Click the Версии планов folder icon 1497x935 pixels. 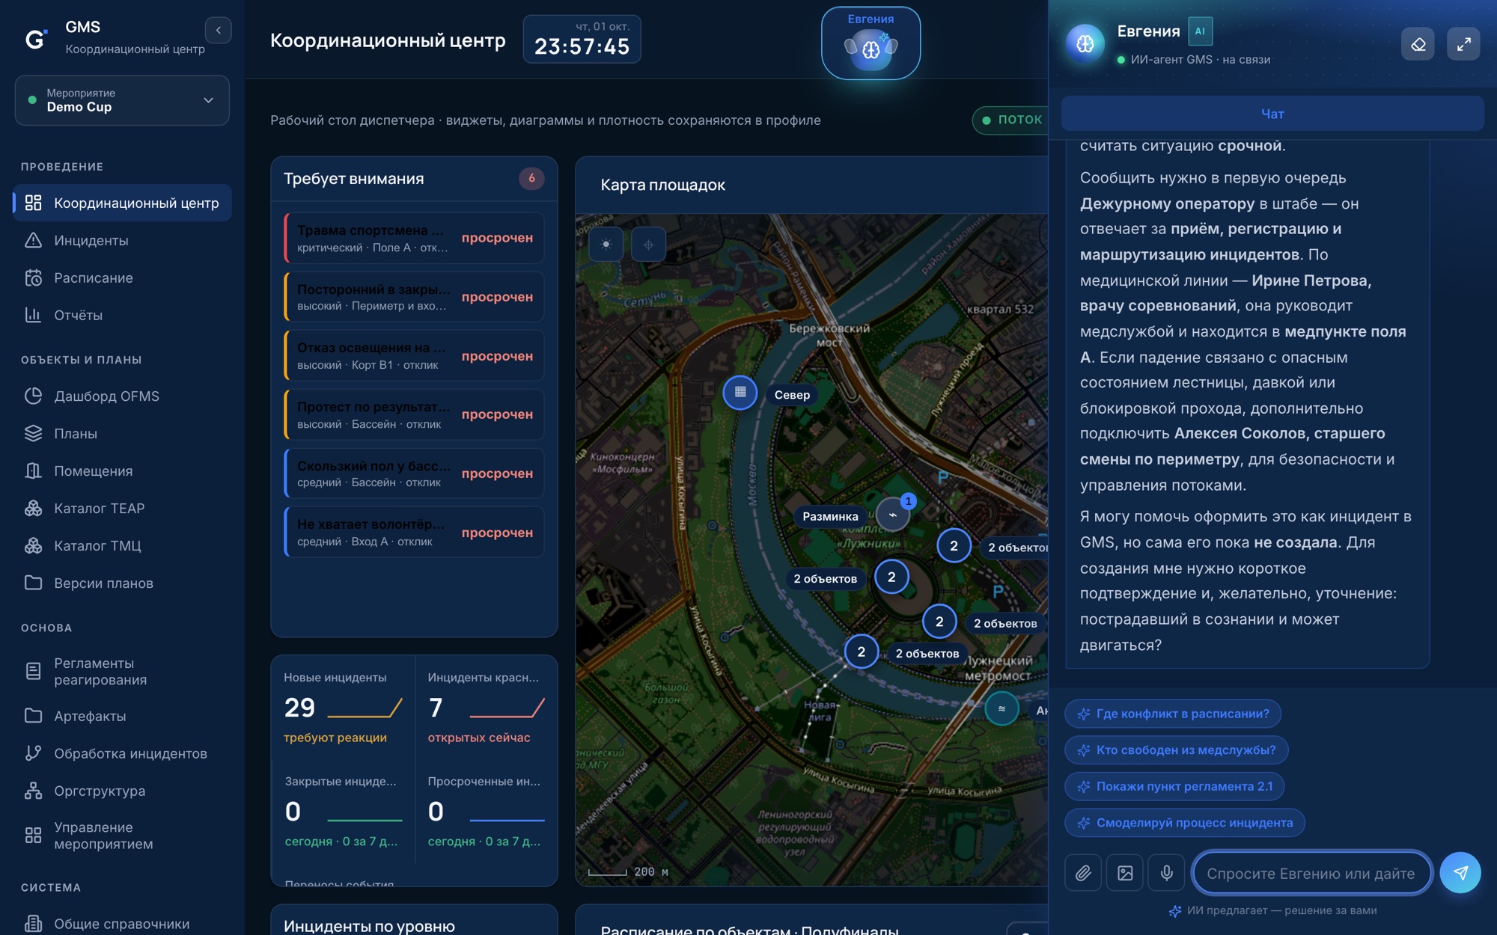33,583
